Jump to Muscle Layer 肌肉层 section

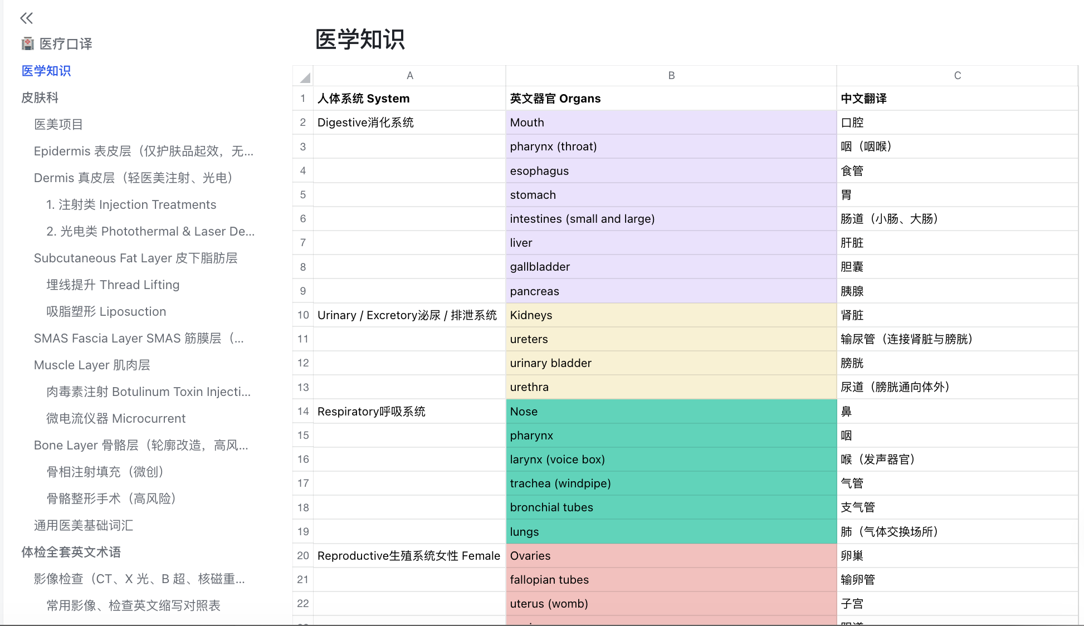pos(92,365)
